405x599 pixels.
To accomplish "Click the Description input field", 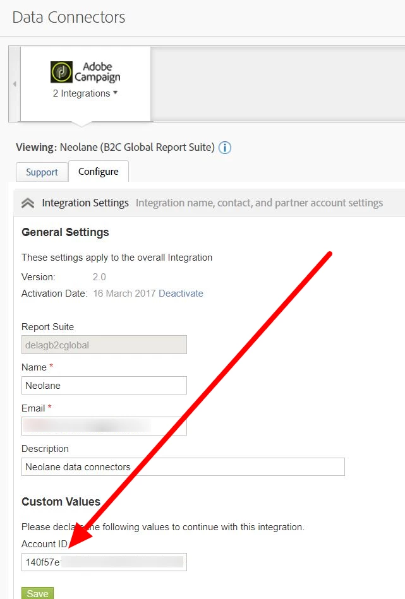I will click(x=183, y=467).
